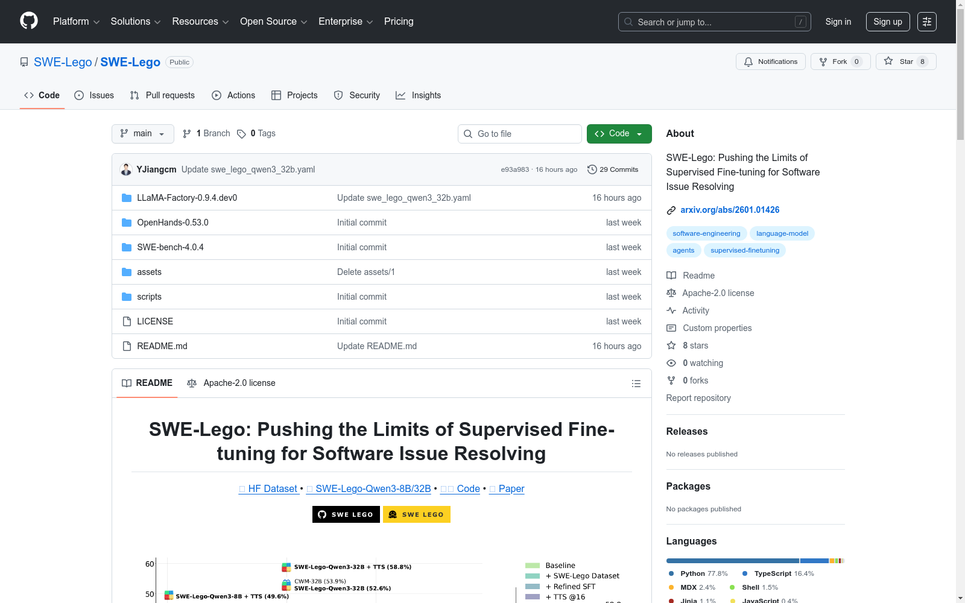This screenshot has height=603, width=965.
Task: Open the Insights tab
Action: [x=419, y=95]
